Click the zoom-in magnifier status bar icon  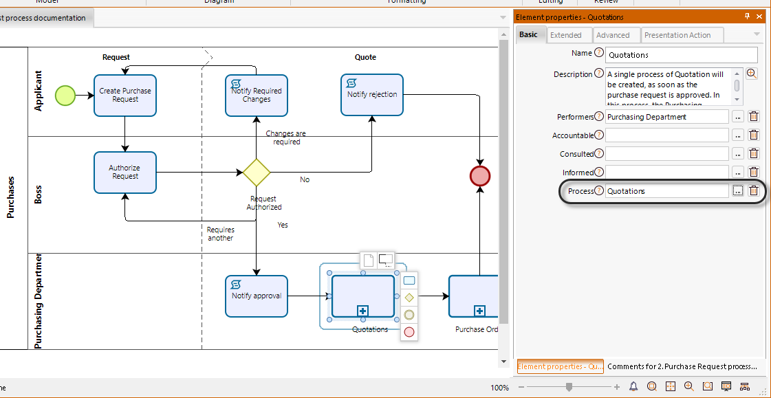tap(688, 386)
